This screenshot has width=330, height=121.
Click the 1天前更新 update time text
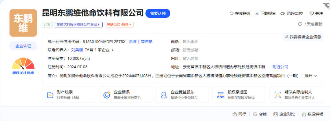[313, 24]
